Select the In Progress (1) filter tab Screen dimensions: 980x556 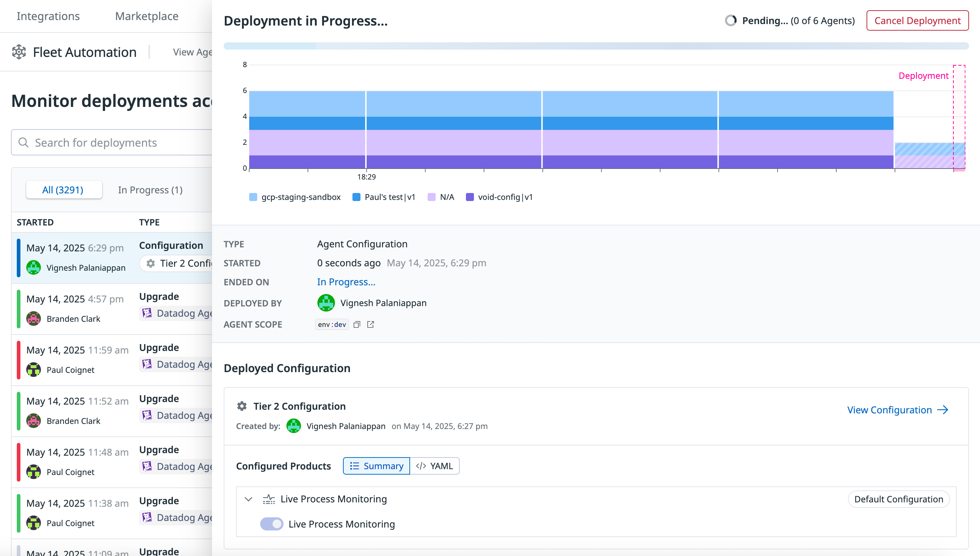pyautogui.click(x=150, y=190)
